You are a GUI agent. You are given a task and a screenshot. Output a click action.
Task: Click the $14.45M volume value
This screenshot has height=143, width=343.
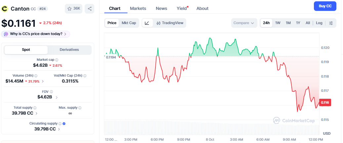click(x=14, y=81)
